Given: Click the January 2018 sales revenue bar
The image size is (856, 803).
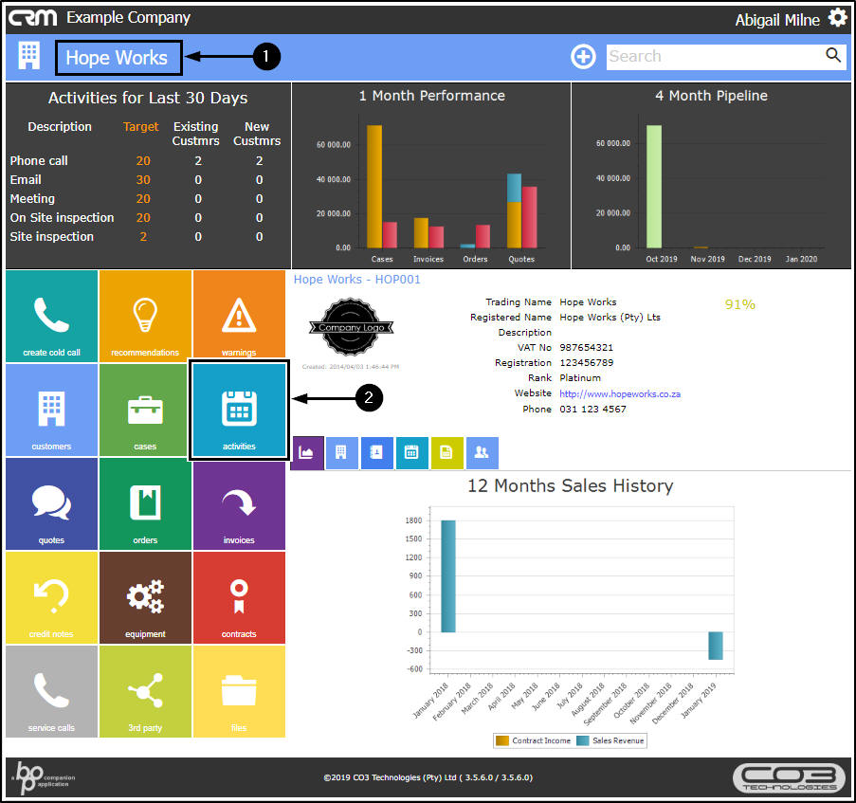Looking at the screenshot, I should click(x=448, y=576).
